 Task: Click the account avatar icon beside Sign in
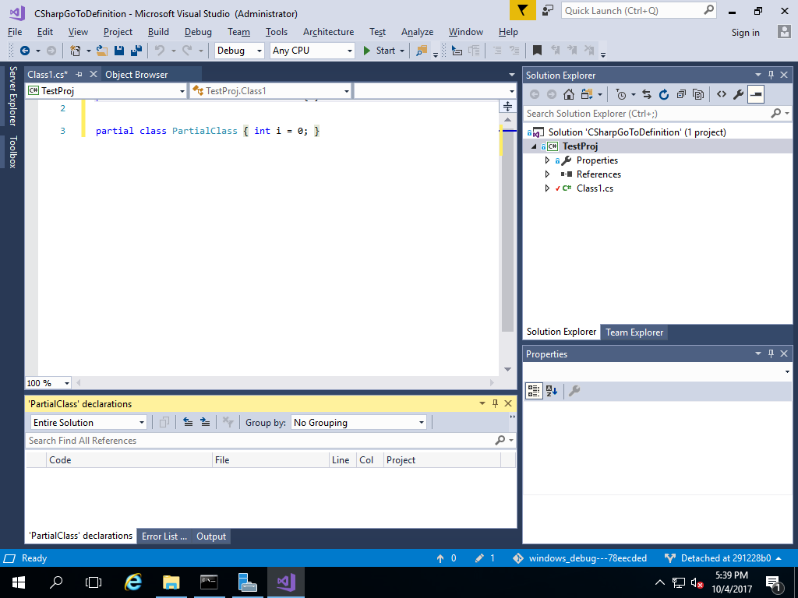click(784, 31)
